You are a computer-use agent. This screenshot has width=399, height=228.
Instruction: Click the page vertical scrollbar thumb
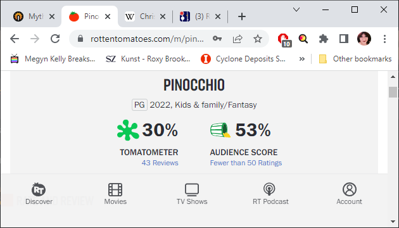[x=393, y=92]
